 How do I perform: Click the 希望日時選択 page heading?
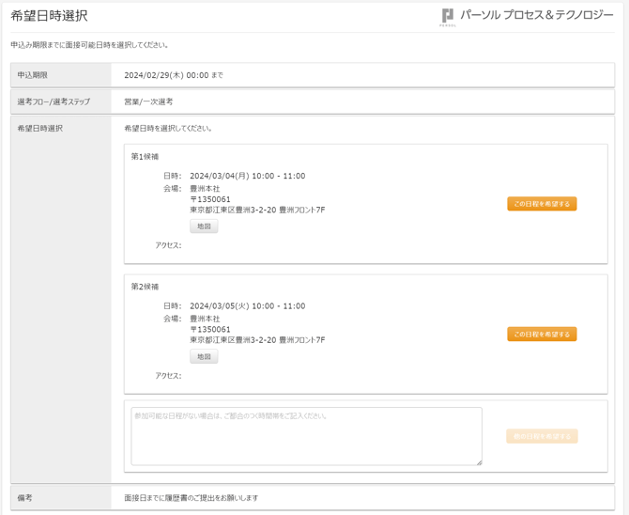coord(50,16)
